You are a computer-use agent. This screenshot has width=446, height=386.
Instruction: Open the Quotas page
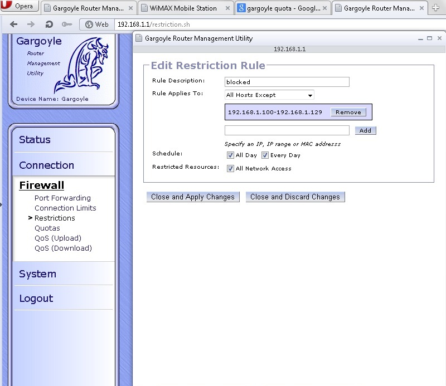coord(47,228)
